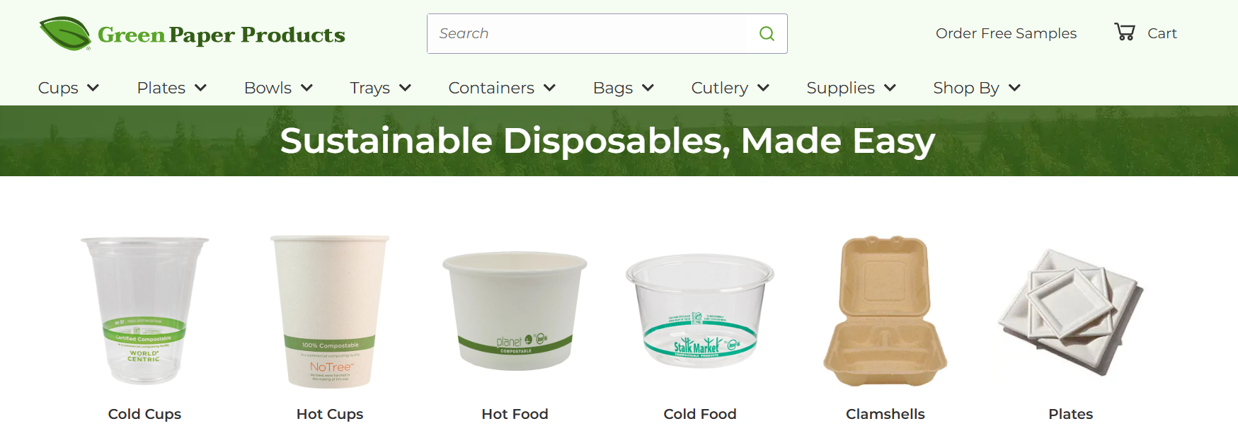Screen dimensions: 1238x443
Task: Expand the Containers dropdown menu
Action: point(502,88)
